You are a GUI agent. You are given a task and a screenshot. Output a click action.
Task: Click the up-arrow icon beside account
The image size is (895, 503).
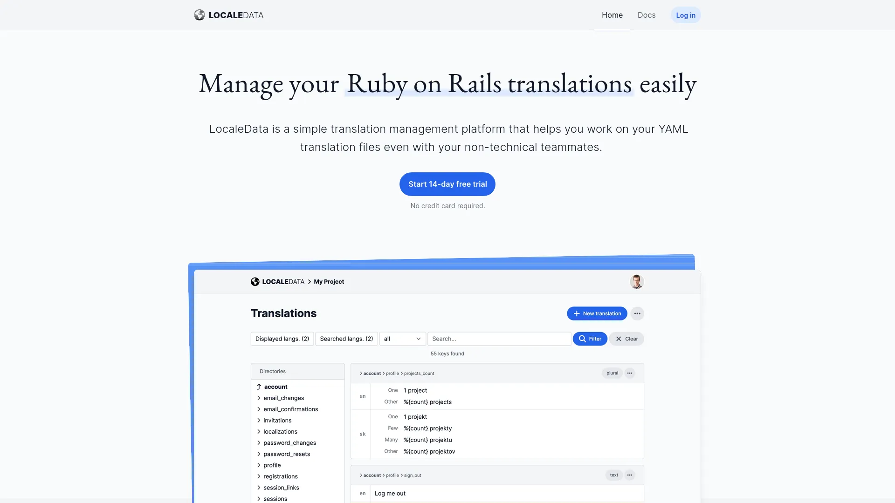259,387
